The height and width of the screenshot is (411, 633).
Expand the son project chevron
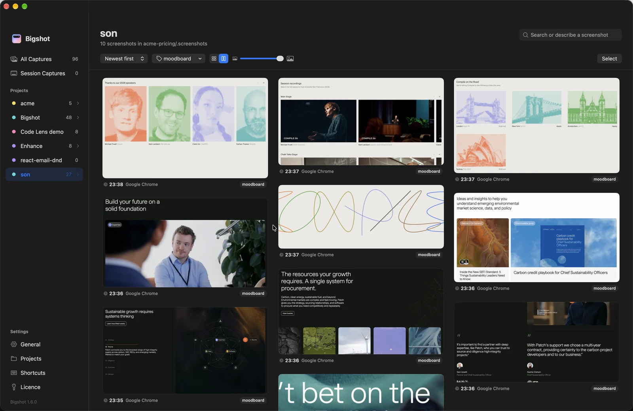click(x=78, y=174)
